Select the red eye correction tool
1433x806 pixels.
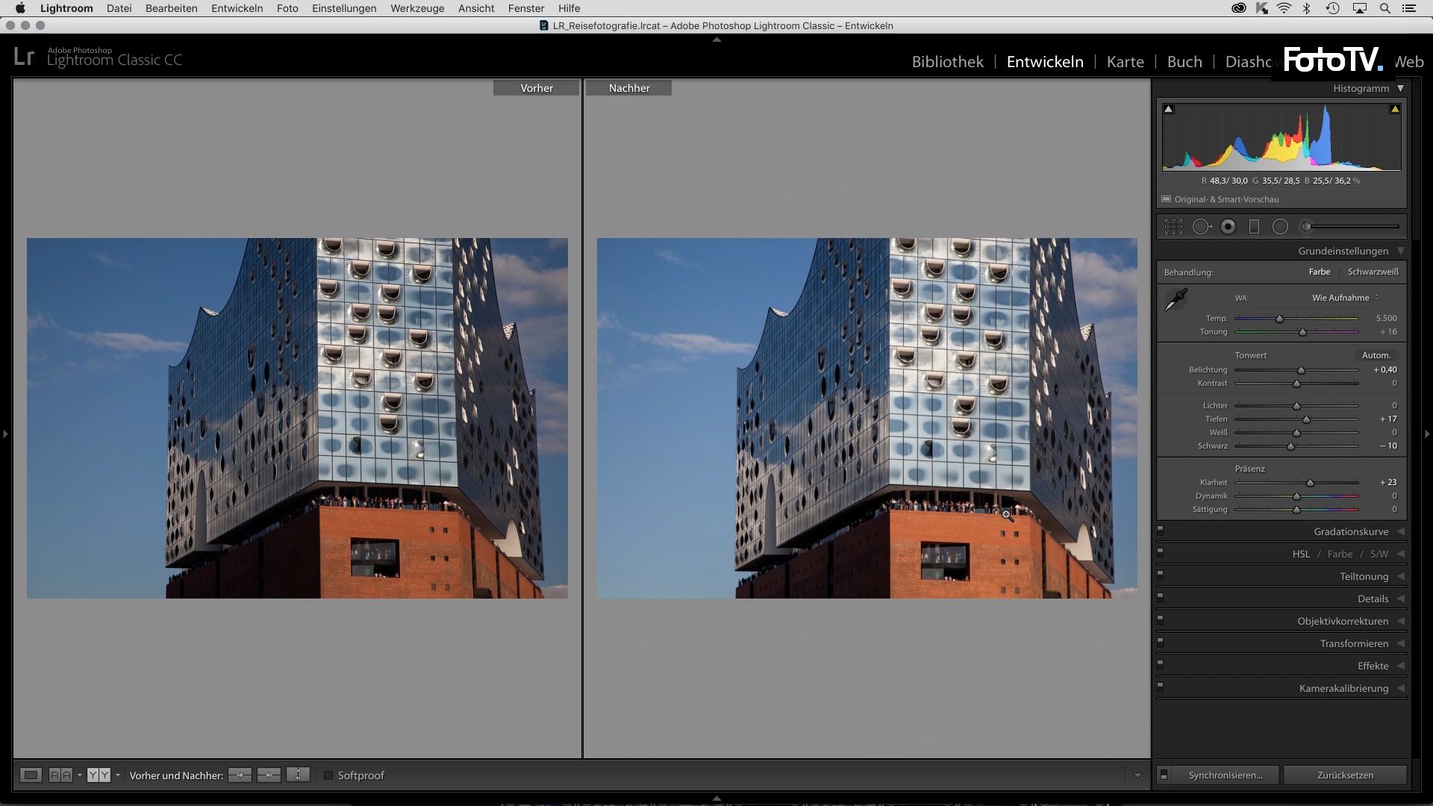1228,227
